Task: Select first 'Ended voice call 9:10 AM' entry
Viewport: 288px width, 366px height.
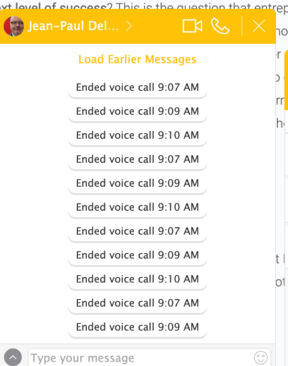Action: click(x=138, y=136)
